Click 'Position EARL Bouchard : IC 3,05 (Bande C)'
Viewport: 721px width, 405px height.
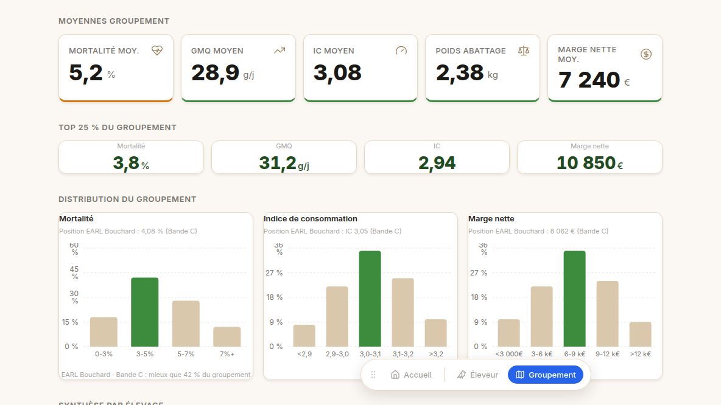[332, 231]
